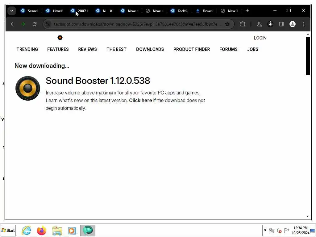Click the Sound Booster 1.12.0.538 title

pos(98,81)
